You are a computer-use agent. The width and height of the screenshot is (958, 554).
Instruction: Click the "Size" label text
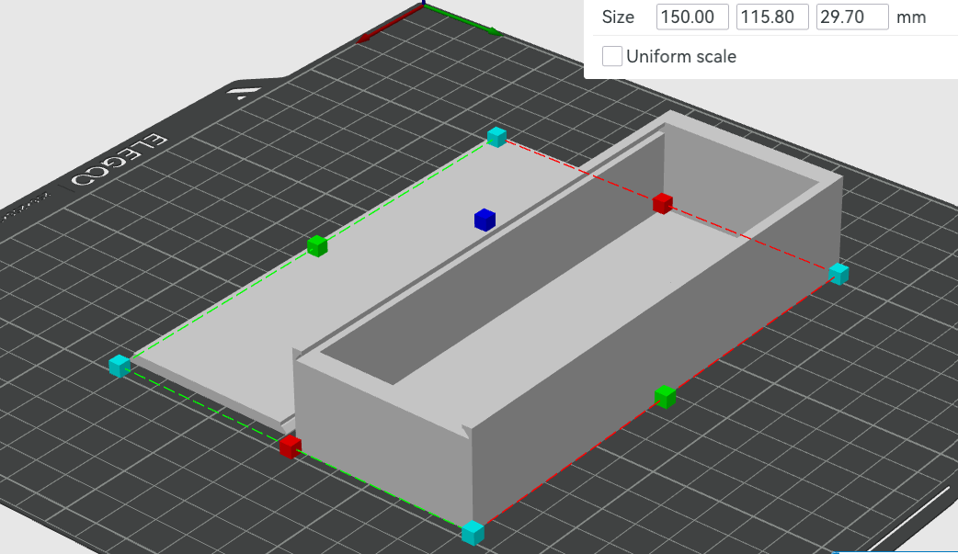tap(618, 17)
